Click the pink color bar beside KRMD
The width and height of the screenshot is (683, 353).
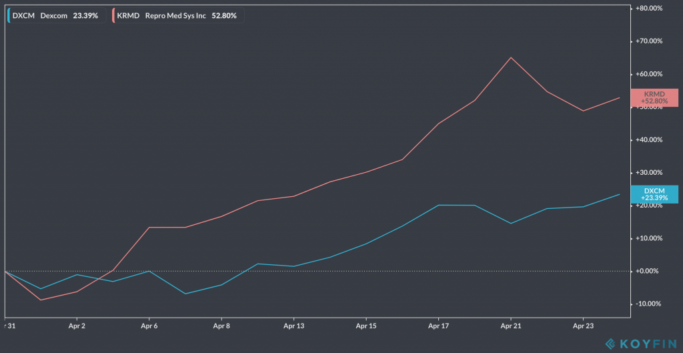pos(114,15)
